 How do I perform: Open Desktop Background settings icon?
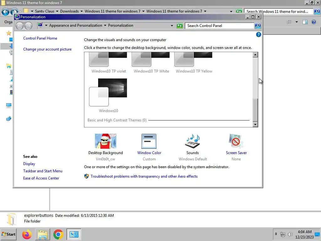point(106,141)
